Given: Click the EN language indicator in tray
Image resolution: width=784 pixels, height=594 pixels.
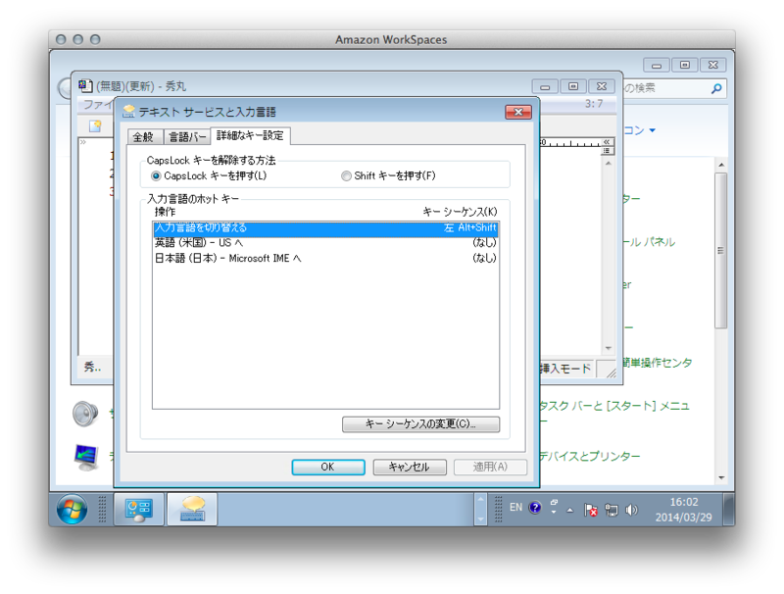Looking at the screenshot, I should (516, 508).
